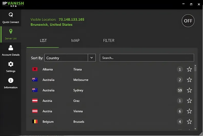Viewport: 203px width, 136px height.
Task: Maximize the IPVanish window
Action: pyautogui.click(x=191, y=4)
